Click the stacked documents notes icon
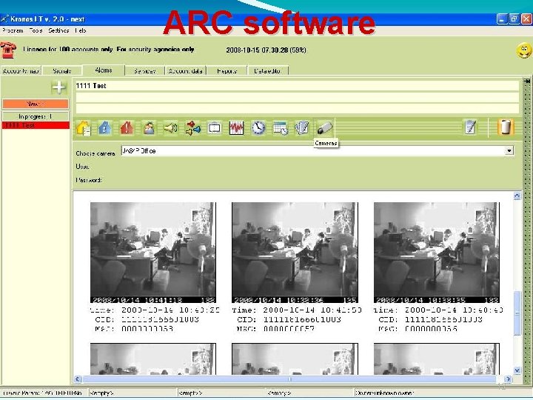Image resolution: width=533 pixels, height=400 pixels. [302, 128]
